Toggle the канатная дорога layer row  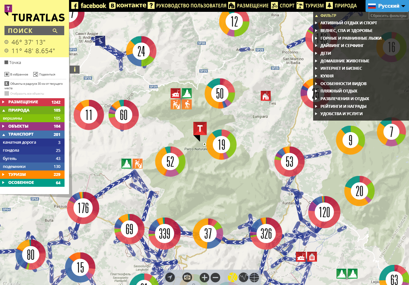[32, 142]
